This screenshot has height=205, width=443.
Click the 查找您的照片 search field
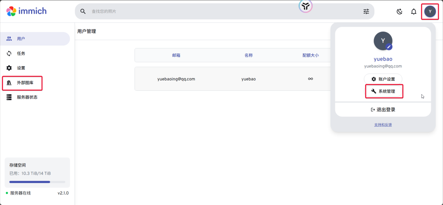pos(216,11)
